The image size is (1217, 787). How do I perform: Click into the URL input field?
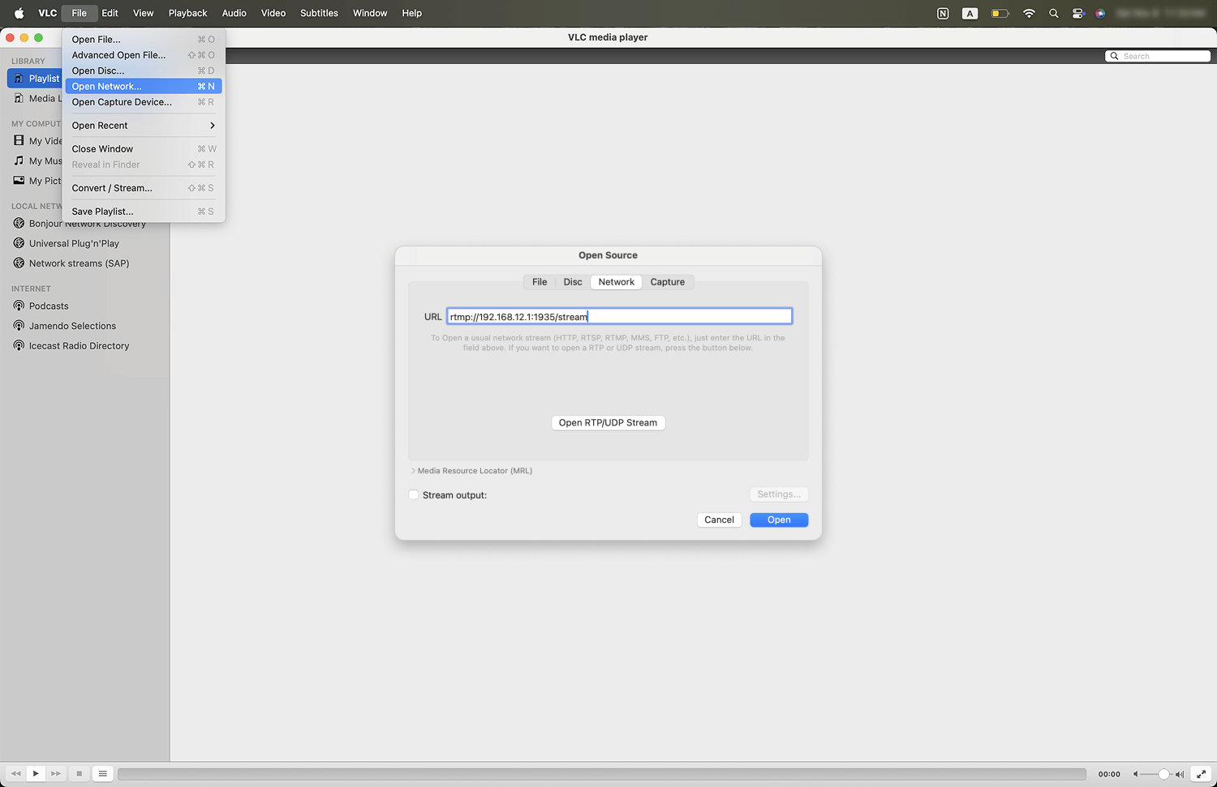point(619,316)
